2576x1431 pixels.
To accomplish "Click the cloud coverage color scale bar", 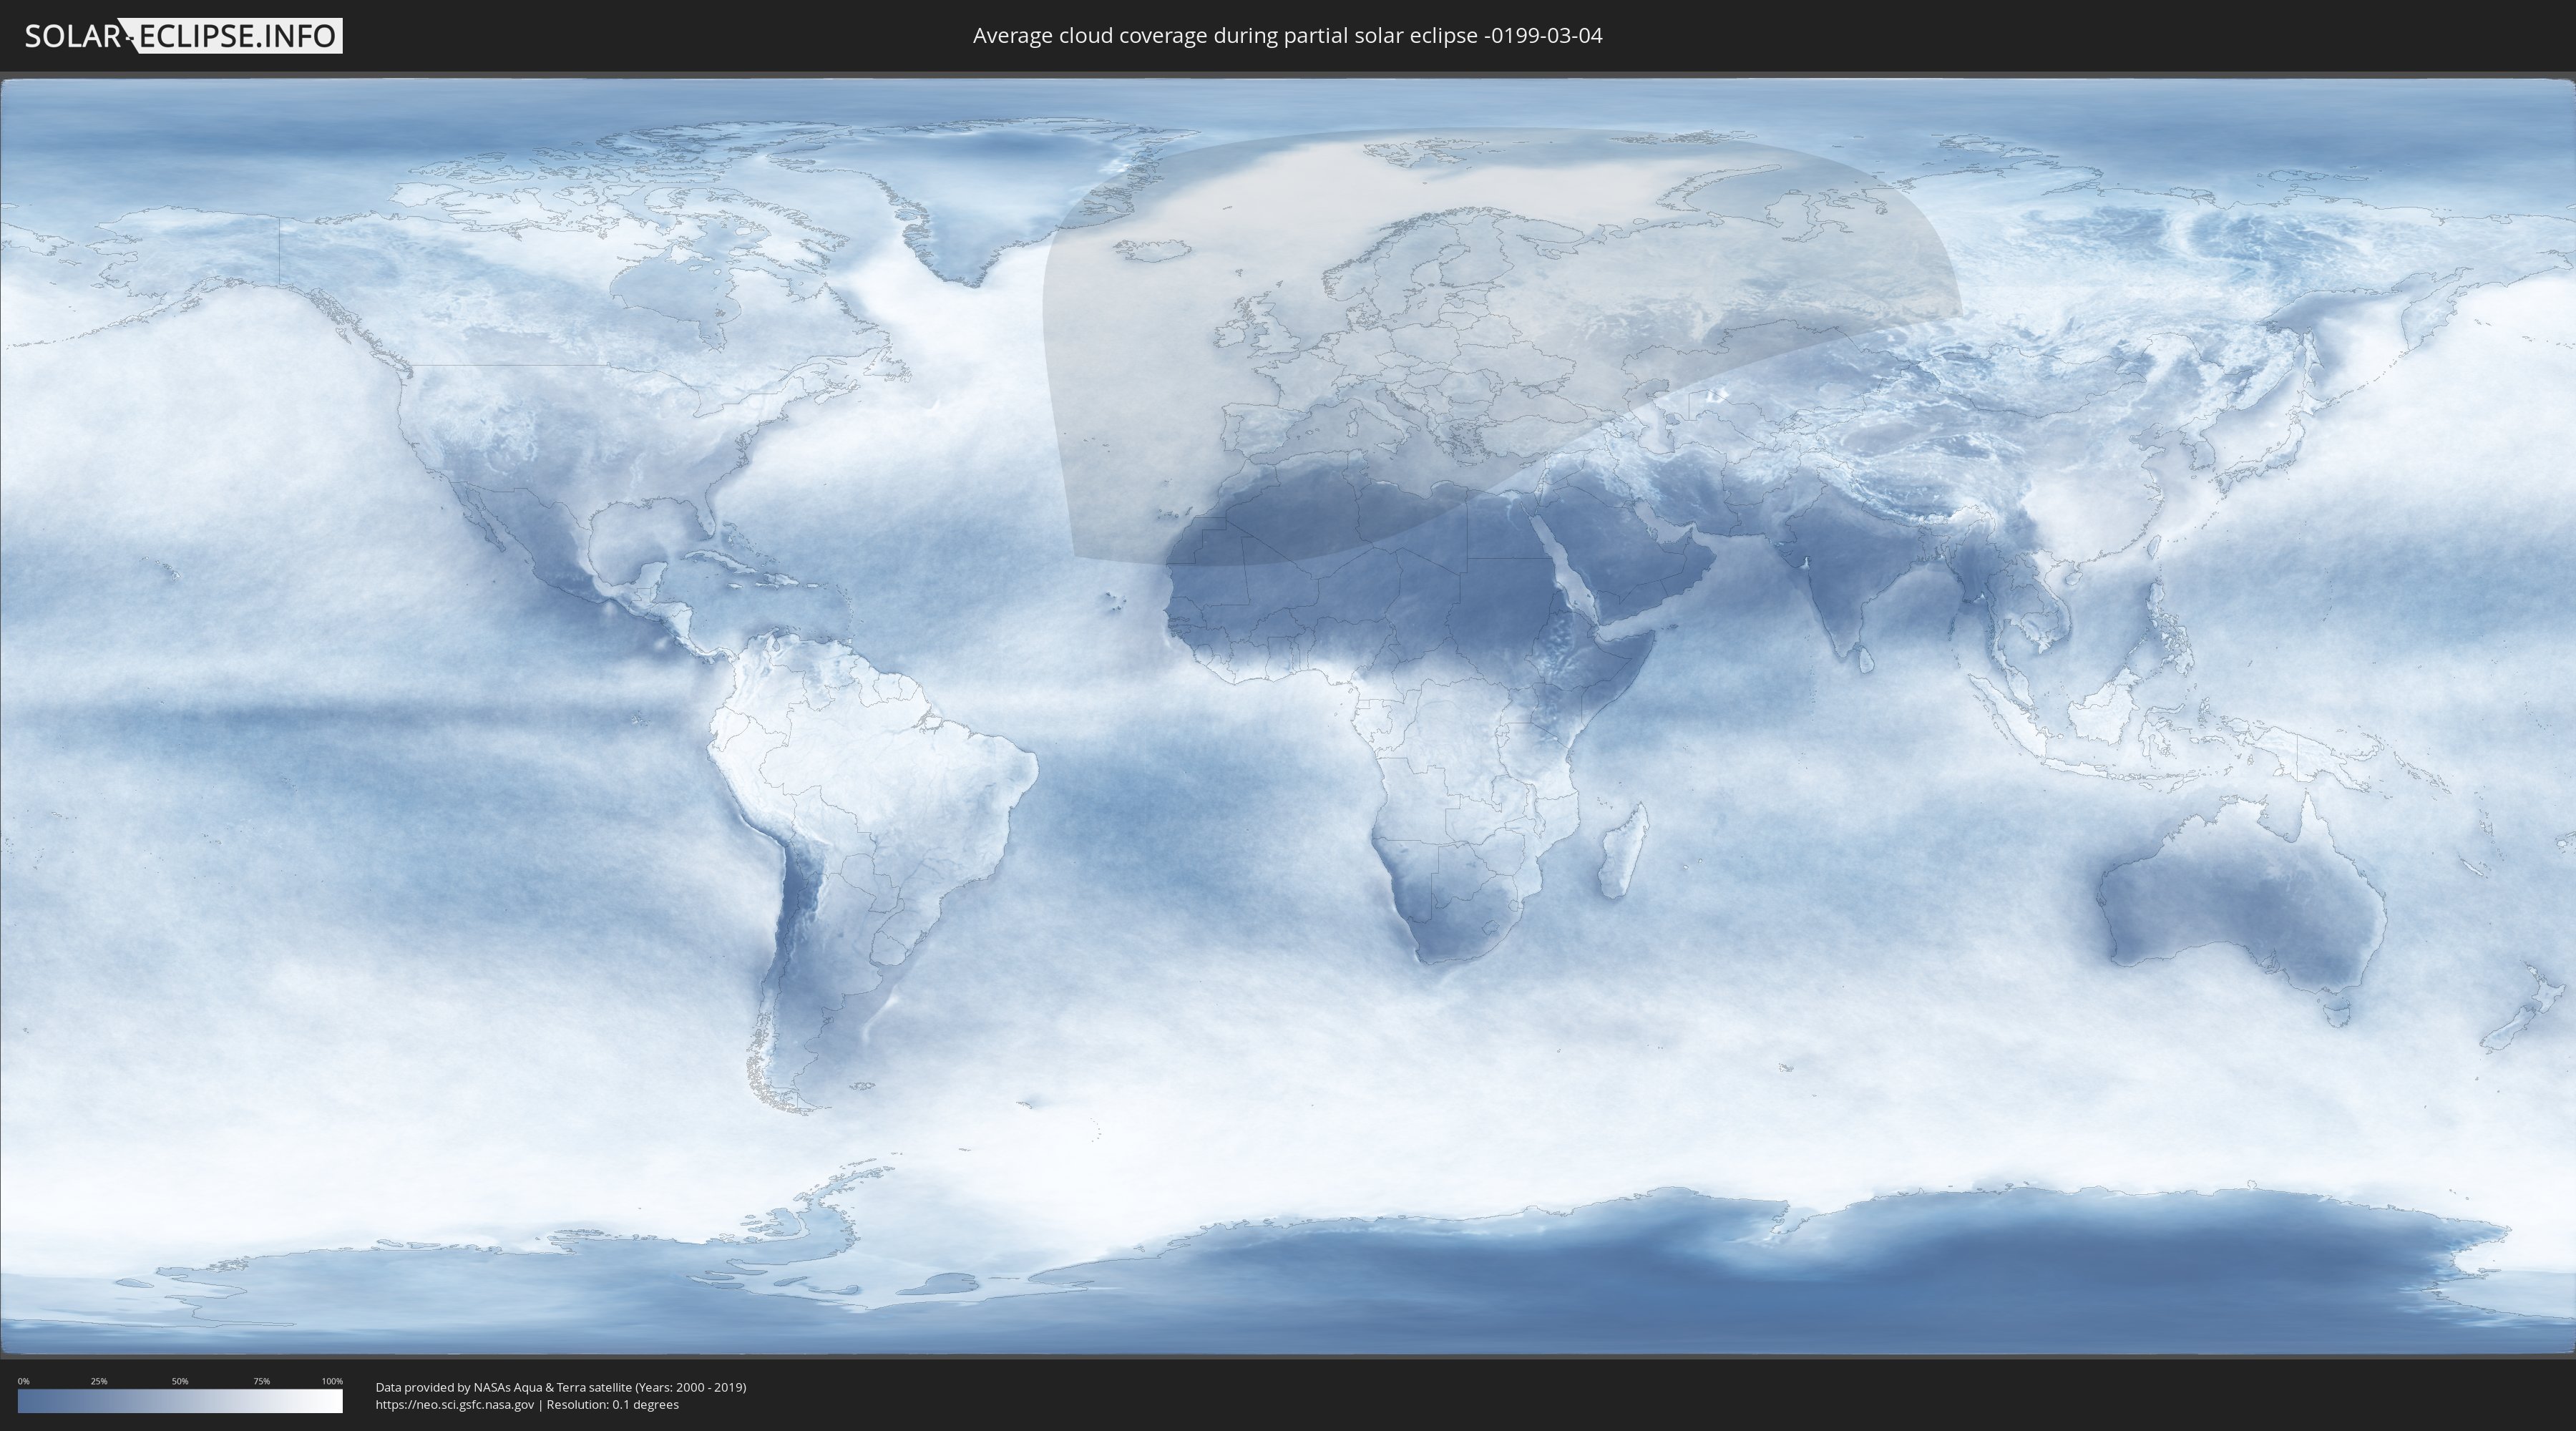I will [180, 1401].
